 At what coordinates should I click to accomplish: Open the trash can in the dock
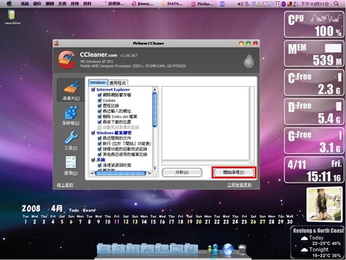[243, 250]
